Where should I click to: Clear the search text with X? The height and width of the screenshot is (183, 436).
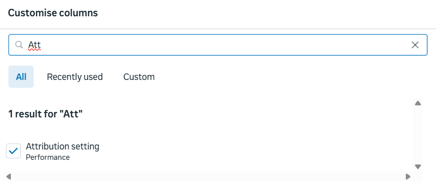(x=415, y=45)
